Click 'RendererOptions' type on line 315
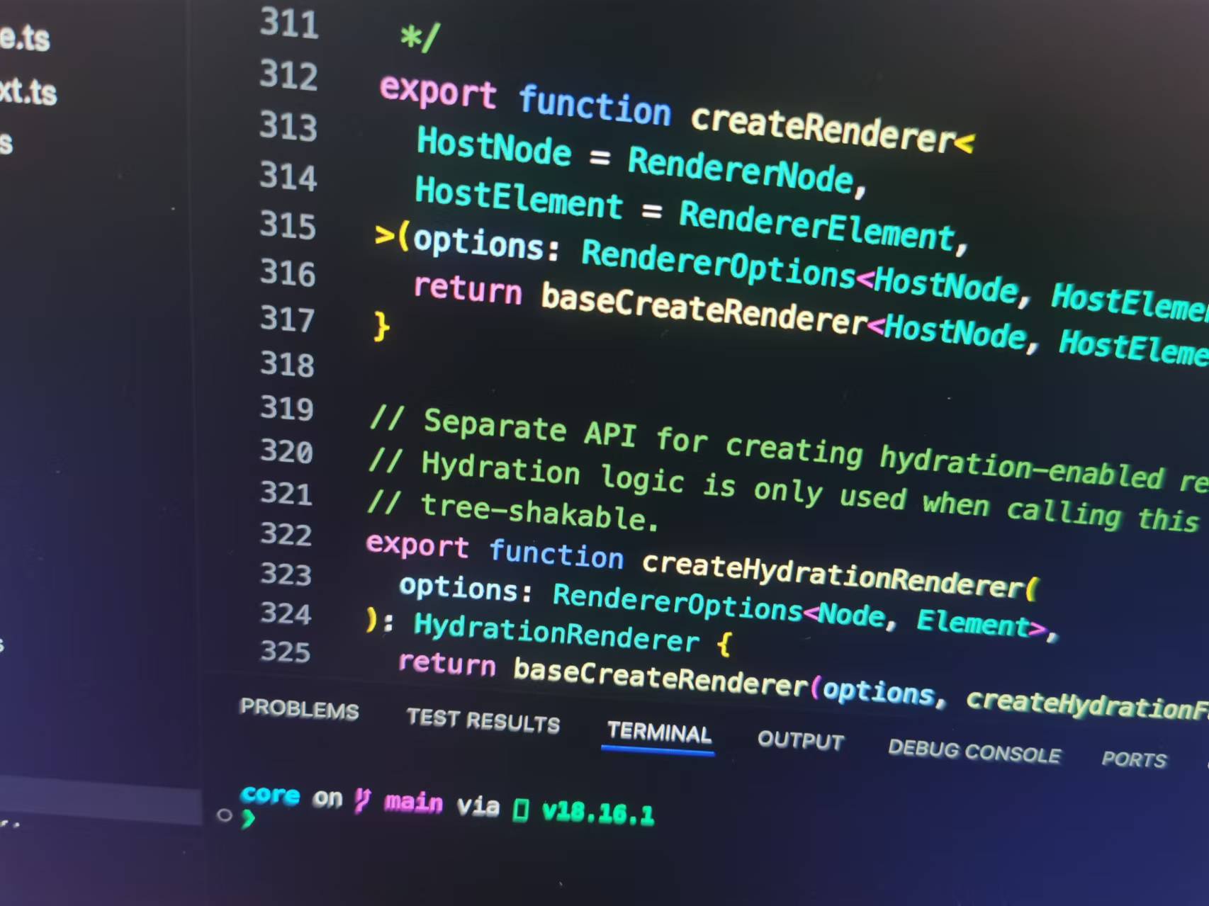 coord(719,265)
